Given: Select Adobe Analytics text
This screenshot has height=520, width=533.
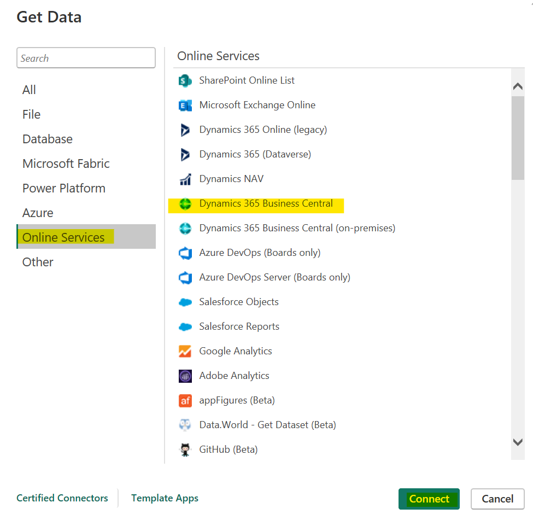Looking at the screenshot, I should click(x=234, y=376).
